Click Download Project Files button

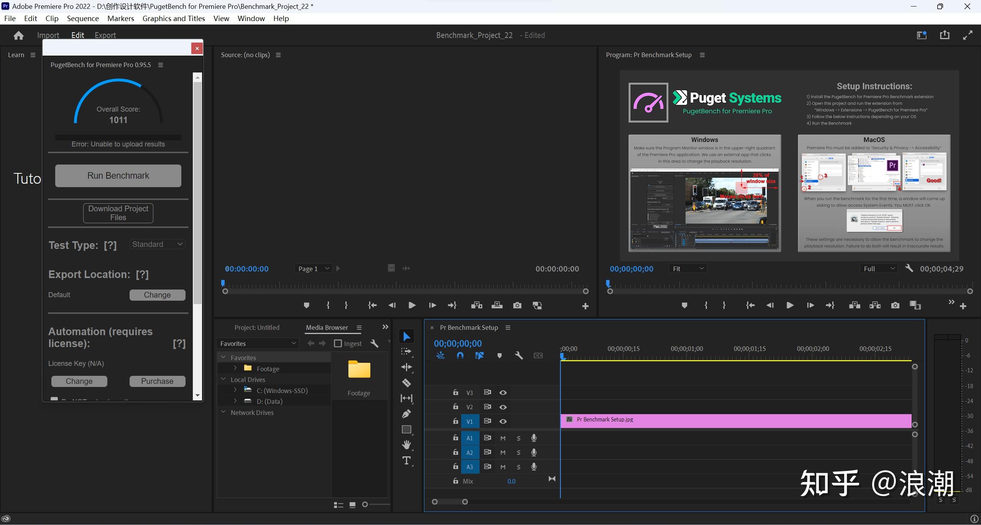click(x=118, y=213)
